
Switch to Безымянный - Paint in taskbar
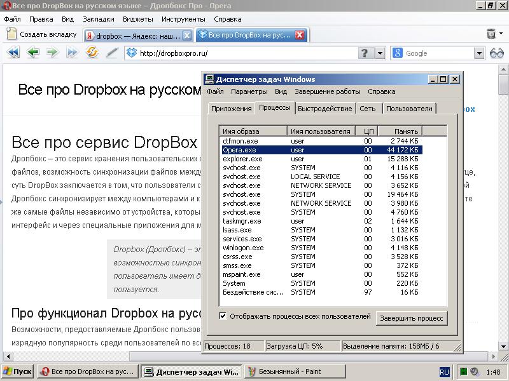(x=295, y=371)
